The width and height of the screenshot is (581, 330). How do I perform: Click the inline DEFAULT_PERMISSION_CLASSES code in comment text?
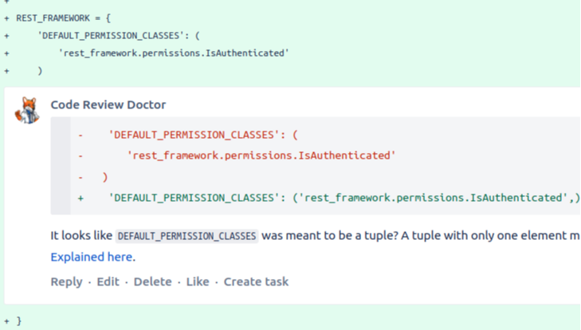click(x=186, y=236)
